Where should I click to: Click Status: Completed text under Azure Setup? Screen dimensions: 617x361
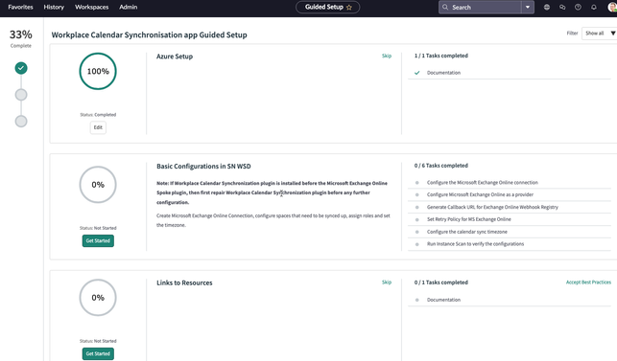98,115
